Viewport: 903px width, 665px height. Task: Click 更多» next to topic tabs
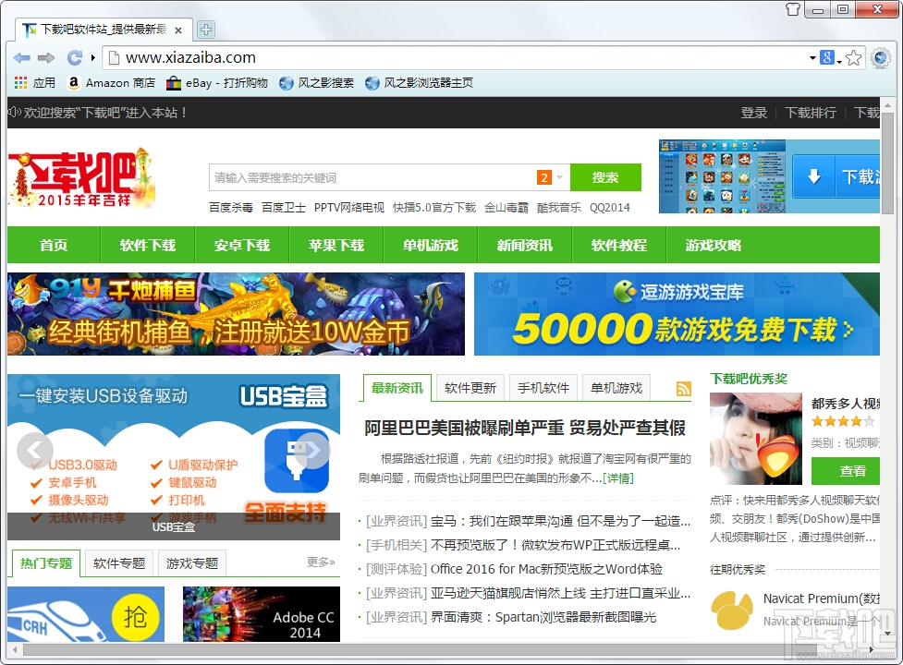point(321,562)
